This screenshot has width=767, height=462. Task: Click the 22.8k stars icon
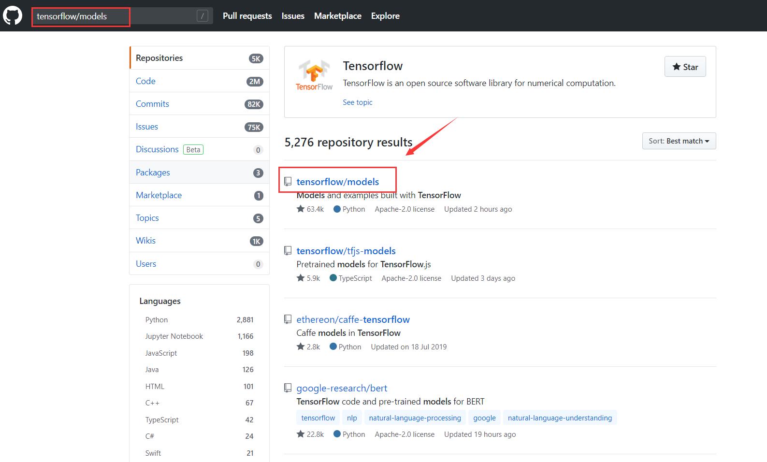click(x=301, y=434)
